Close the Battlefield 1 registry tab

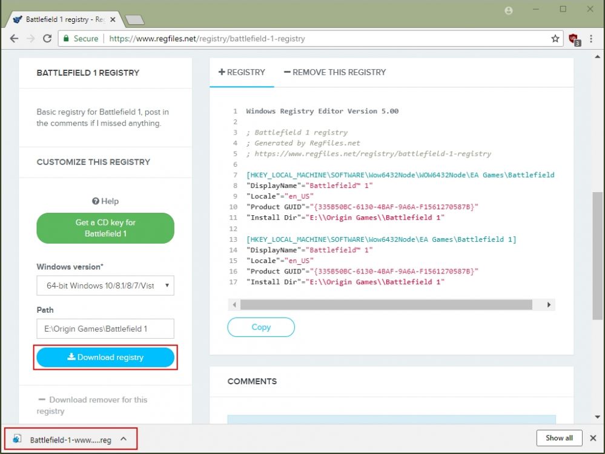[113, 19]
